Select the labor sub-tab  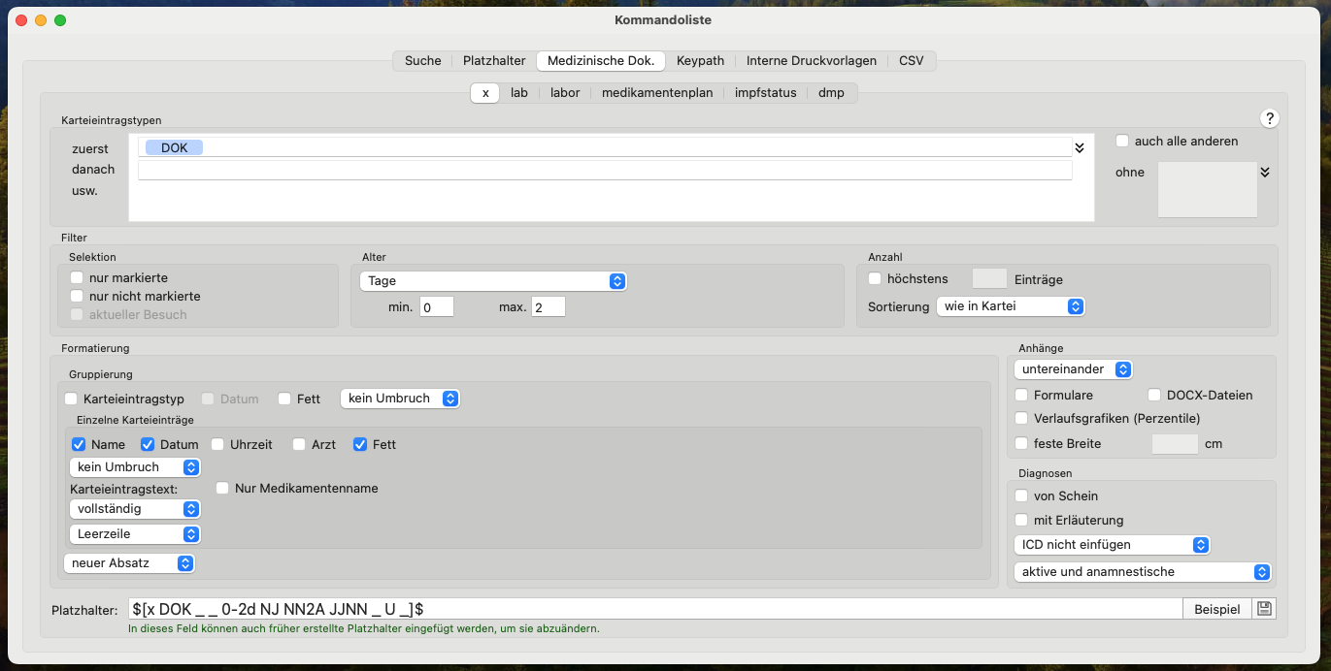click(565, 93)
